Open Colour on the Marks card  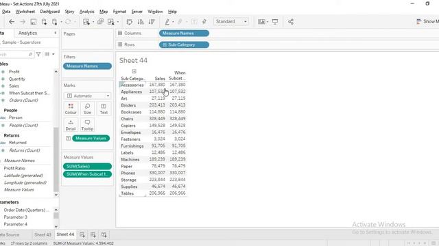point(71,109)
